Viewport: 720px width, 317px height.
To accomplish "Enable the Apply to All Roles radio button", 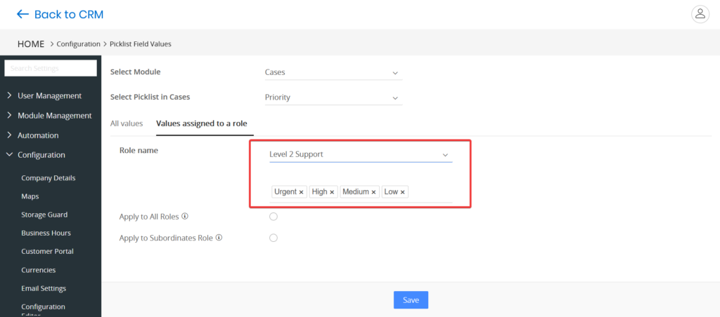I will click(274, 217).
